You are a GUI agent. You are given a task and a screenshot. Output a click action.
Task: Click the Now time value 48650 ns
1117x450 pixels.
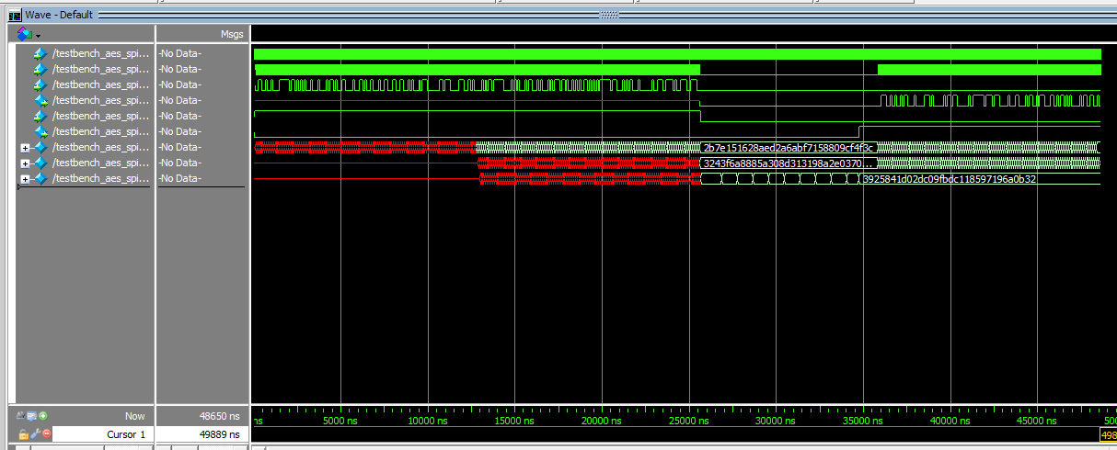(x=220, y=416)
